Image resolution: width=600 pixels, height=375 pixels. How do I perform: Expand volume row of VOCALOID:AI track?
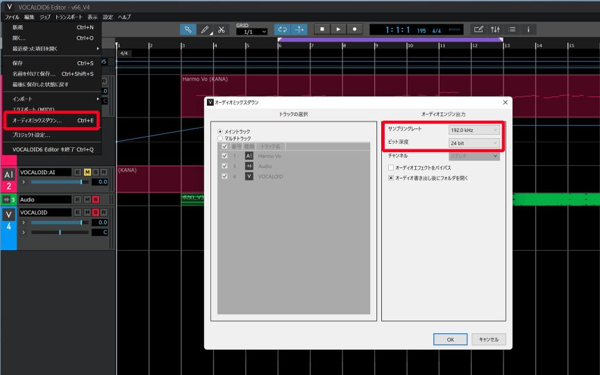pyautogui.click(x=24, y=182)
